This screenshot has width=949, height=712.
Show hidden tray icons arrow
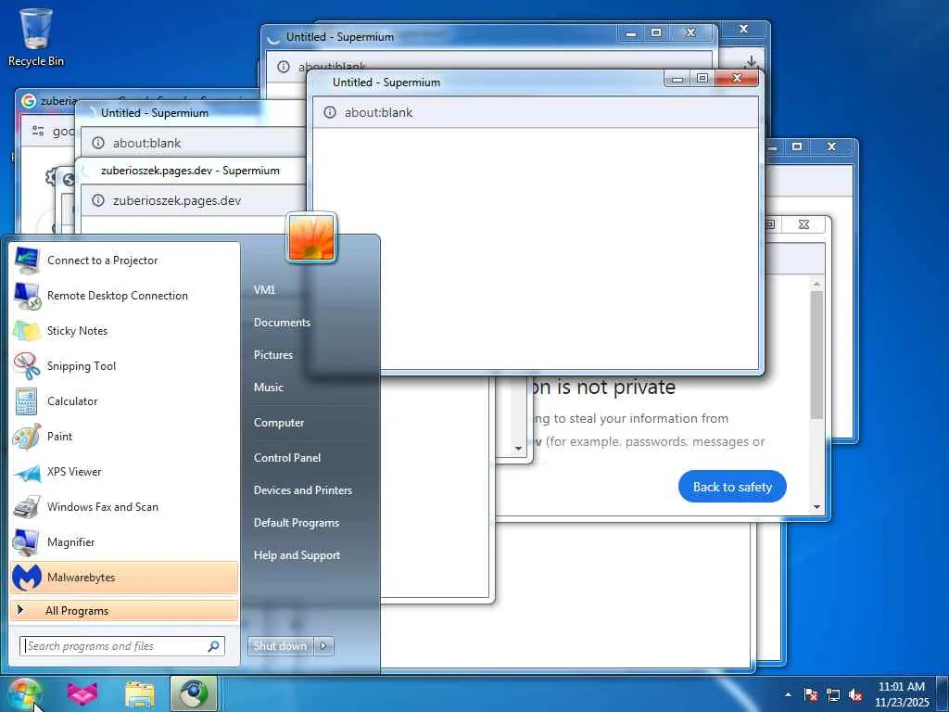pos(788,694)
